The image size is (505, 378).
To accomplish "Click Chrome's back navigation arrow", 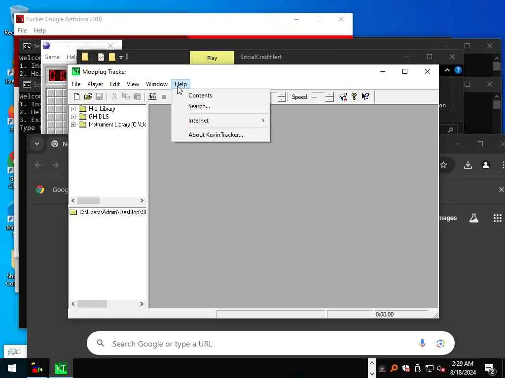I will (x=38, y=165).
